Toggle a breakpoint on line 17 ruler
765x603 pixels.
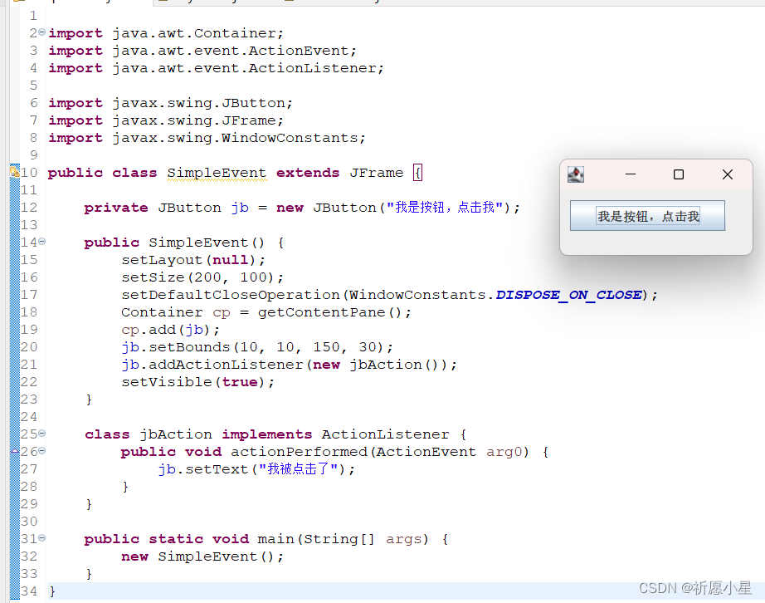pyautogui.click(x=13, y=294)
